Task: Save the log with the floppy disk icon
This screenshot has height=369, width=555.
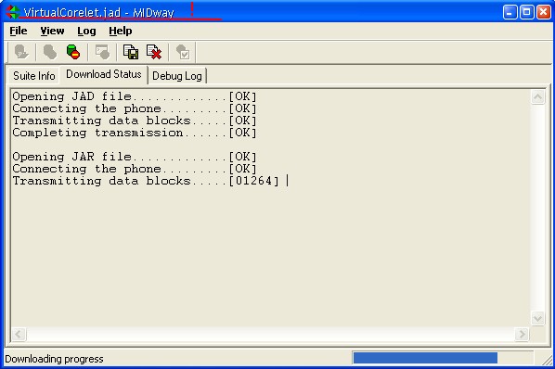Action: (131, 52)
